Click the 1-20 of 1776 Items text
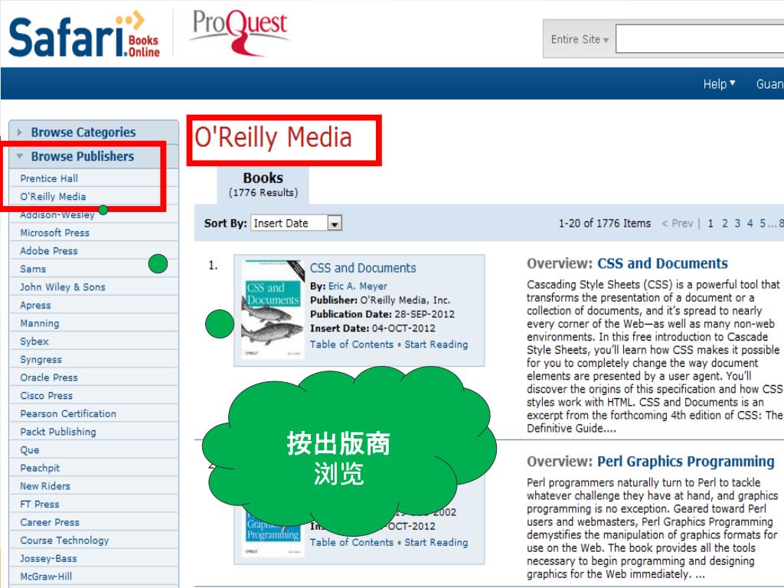 605,224
